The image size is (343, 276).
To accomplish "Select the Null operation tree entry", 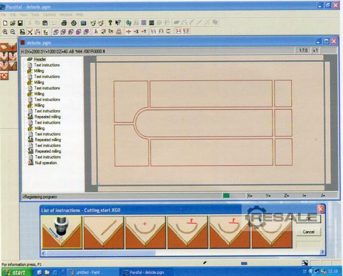I will (x=46, y=163).
